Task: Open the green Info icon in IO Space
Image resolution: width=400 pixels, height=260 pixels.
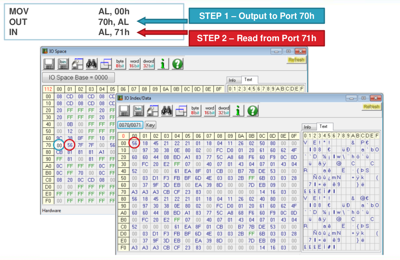Action: pyautogui.click(x=163, y=63)
